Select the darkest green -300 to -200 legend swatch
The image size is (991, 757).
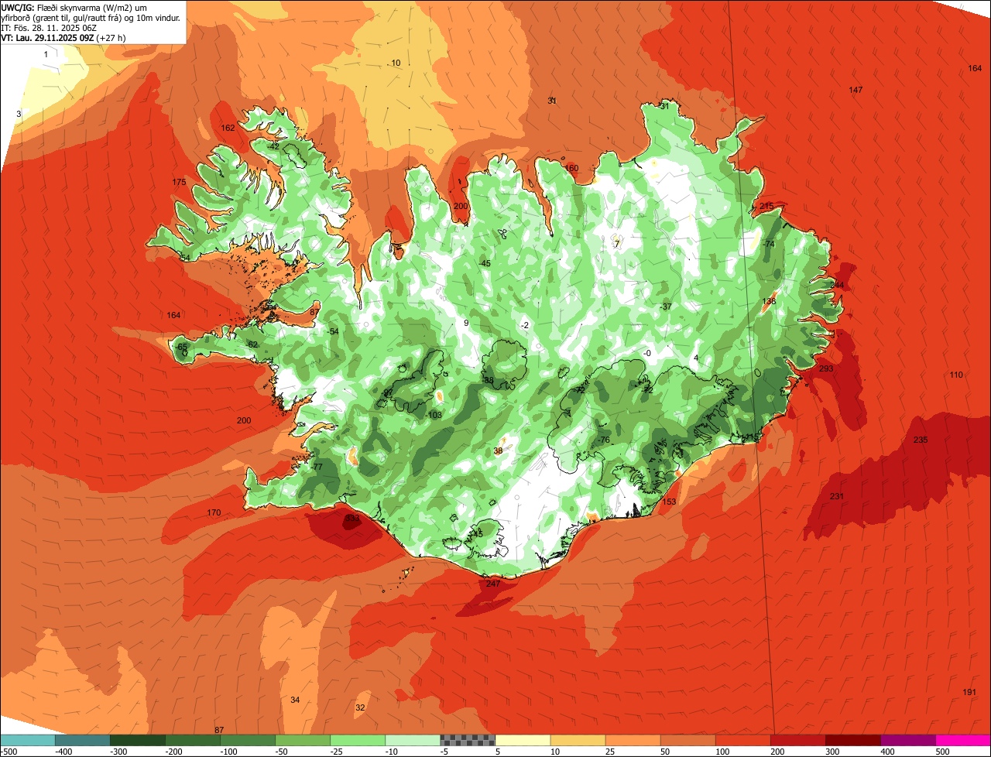click(x=137, y=740)
